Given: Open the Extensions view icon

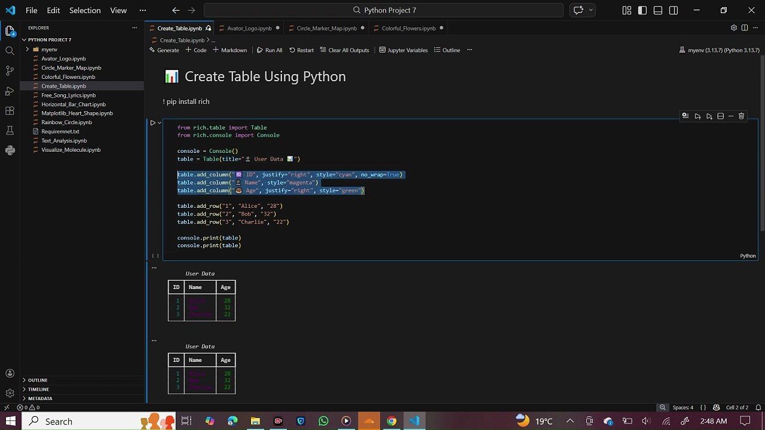Looking at the screenshot, I should pyautogui.click(x=10, y=110).
